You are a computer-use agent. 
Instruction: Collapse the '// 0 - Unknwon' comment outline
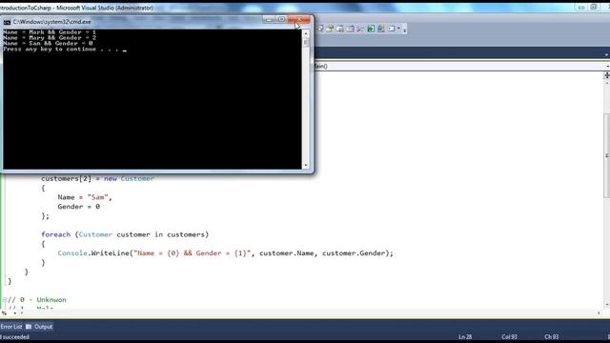(4, 300)
